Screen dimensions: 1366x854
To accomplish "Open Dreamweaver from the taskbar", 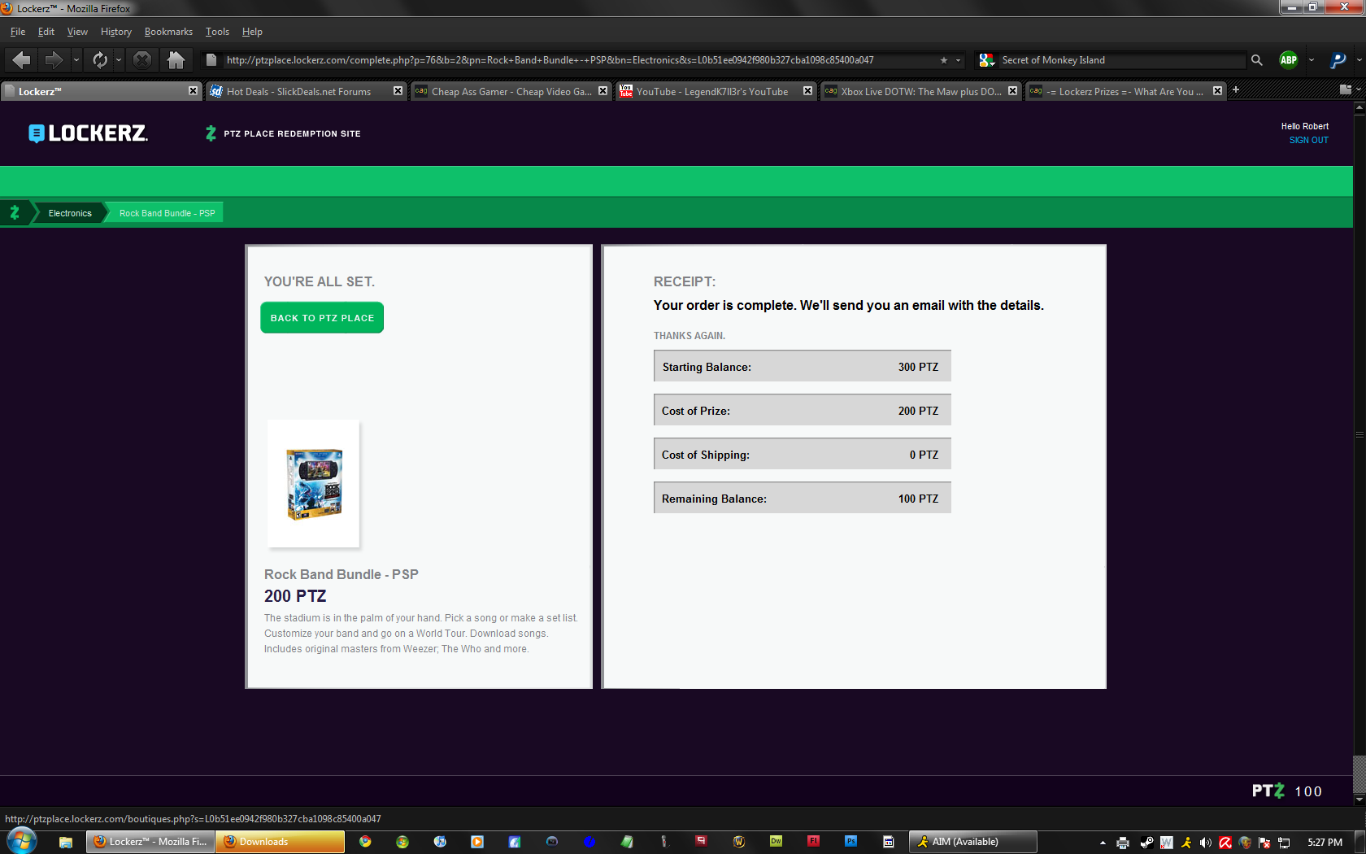I will [x=776, y=842].
